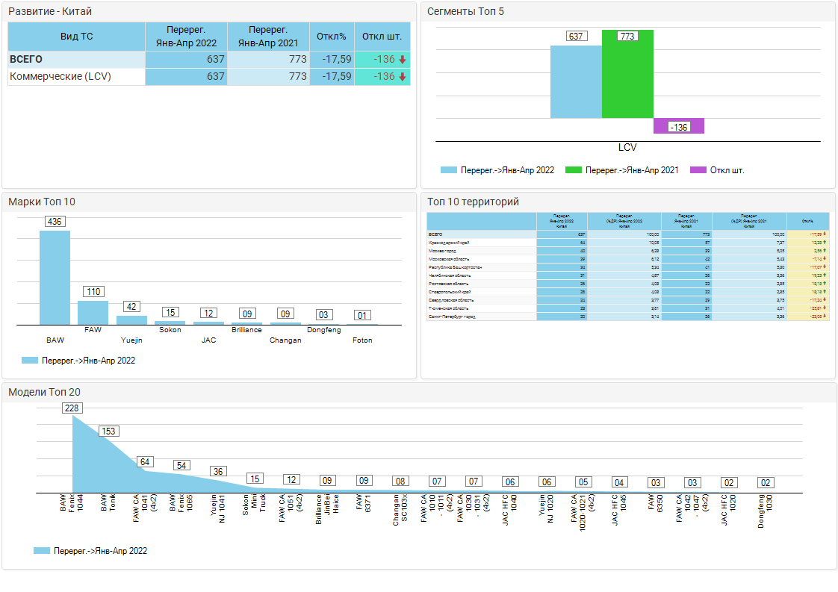838x592 pixels.
Task: Click the green 773 bar in Сегменты chart
Action: pos(627,74)
